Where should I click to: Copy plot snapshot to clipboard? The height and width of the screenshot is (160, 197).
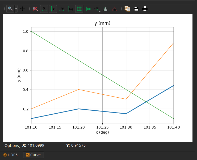point(127,9)
